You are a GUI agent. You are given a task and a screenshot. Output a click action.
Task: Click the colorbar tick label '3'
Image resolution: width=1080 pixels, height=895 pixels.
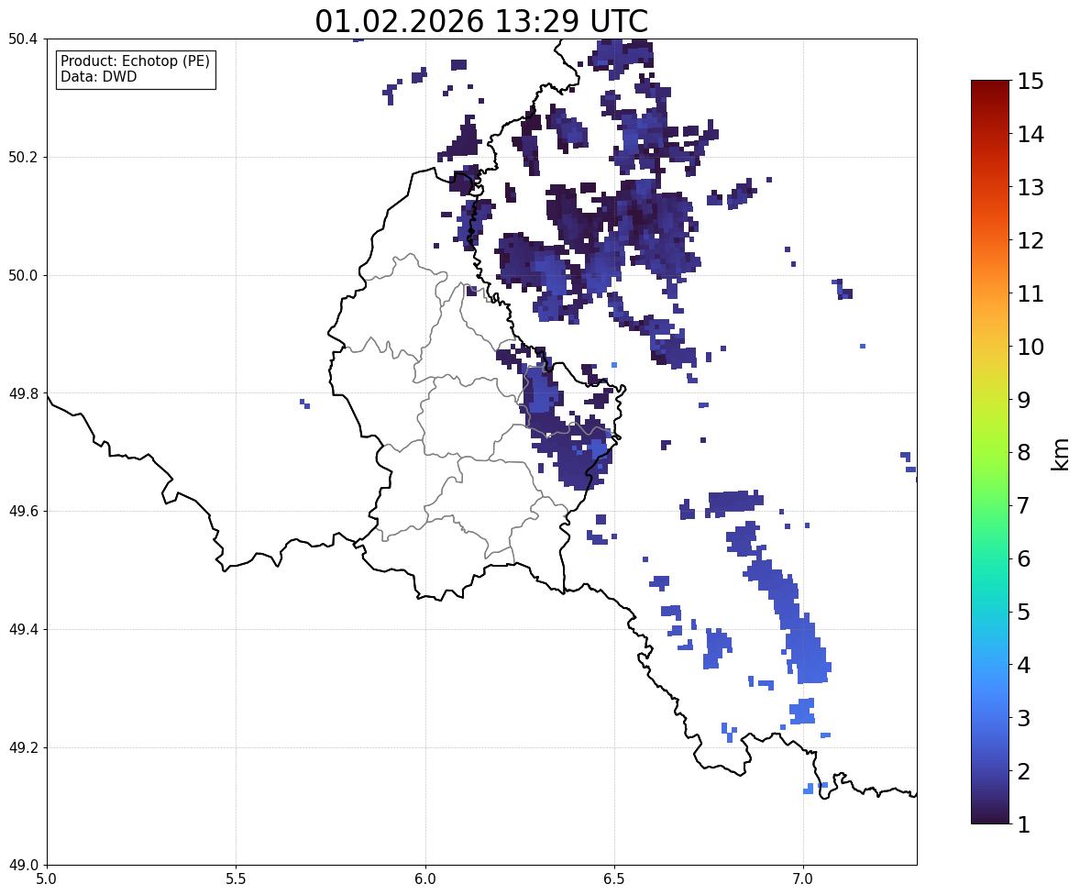click(x=1024, y=718)
